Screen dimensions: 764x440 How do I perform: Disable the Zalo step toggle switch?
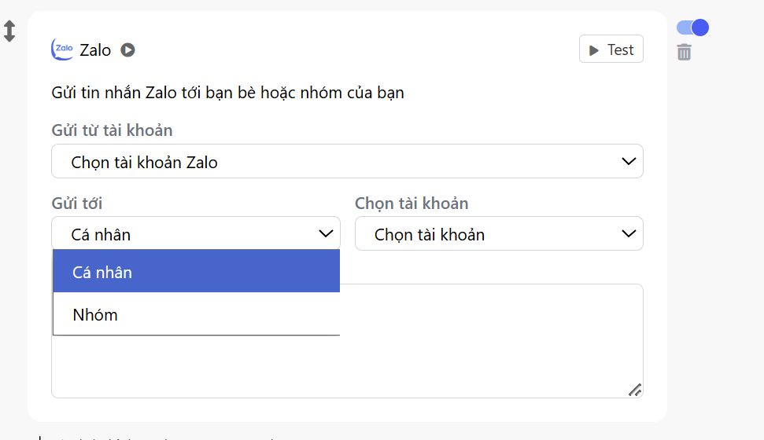point(692,27)
